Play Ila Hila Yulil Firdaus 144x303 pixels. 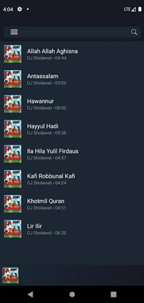pyautogui.click(x=72, y=154)
